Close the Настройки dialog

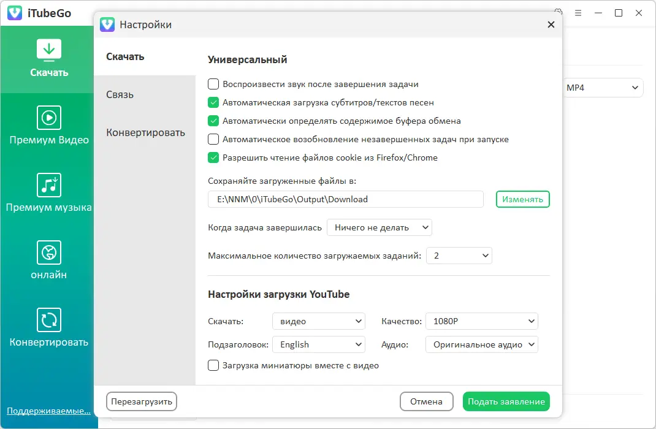click(x=551, y=25)
